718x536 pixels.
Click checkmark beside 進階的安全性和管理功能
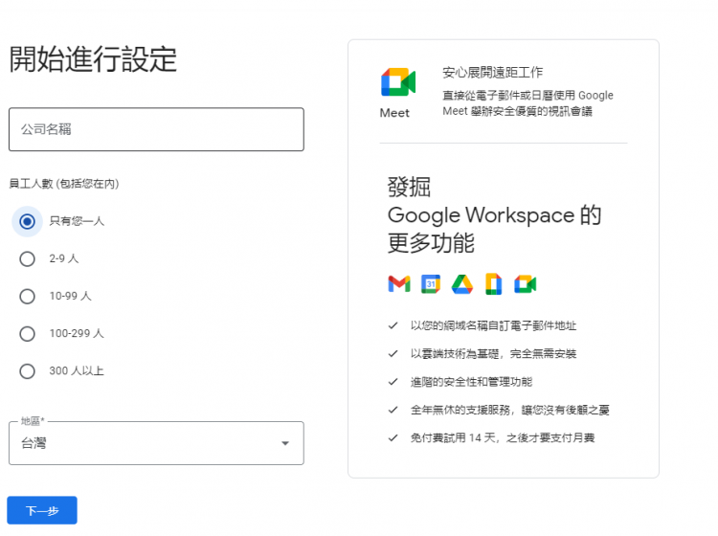click(393, 381)
